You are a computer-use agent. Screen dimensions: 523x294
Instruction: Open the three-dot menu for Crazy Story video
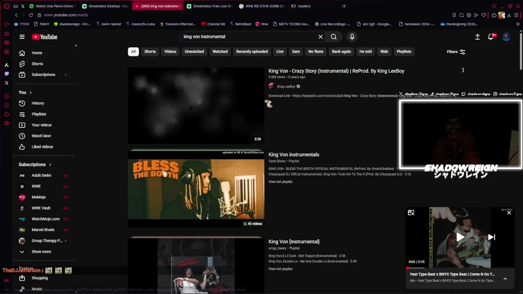pos(463,70)
